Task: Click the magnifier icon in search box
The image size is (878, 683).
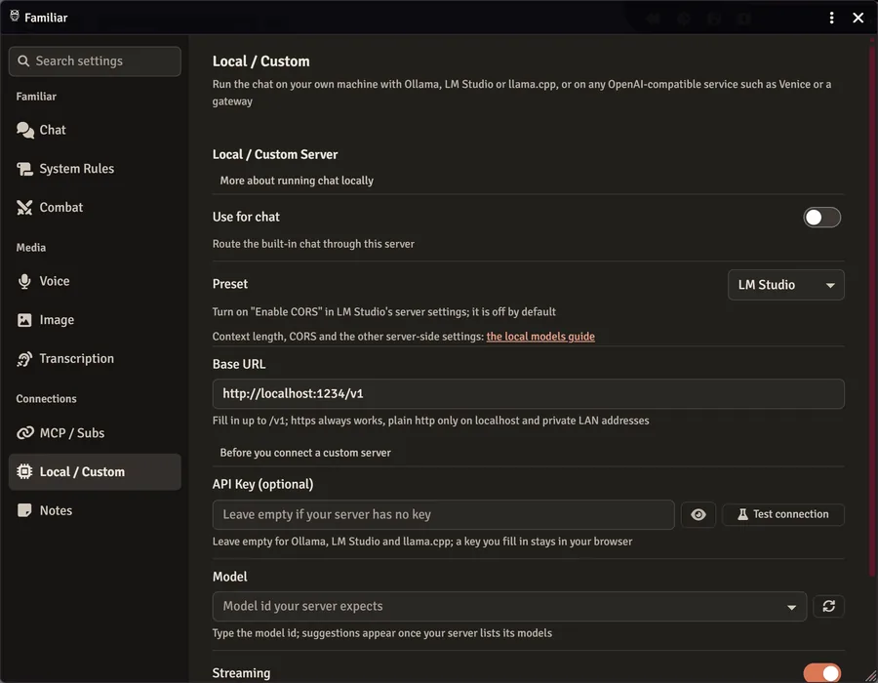Action: click(x=23, y=61)
